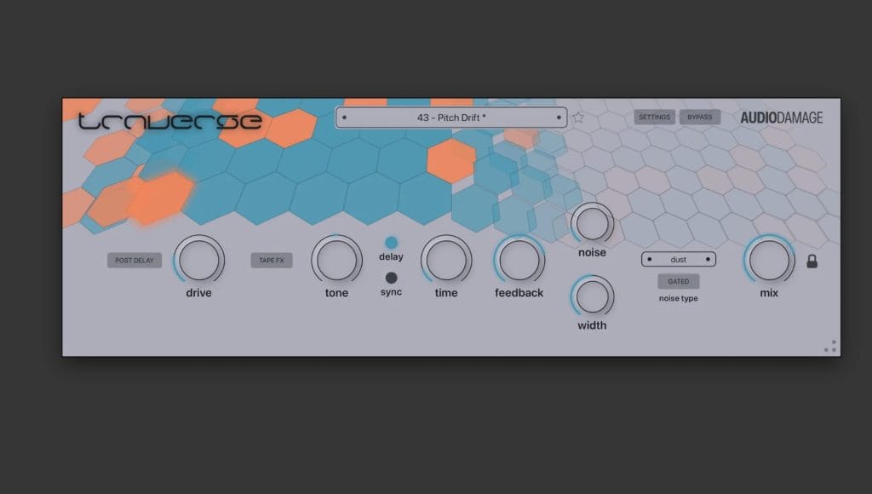Click the tone knob

(336, 261)
